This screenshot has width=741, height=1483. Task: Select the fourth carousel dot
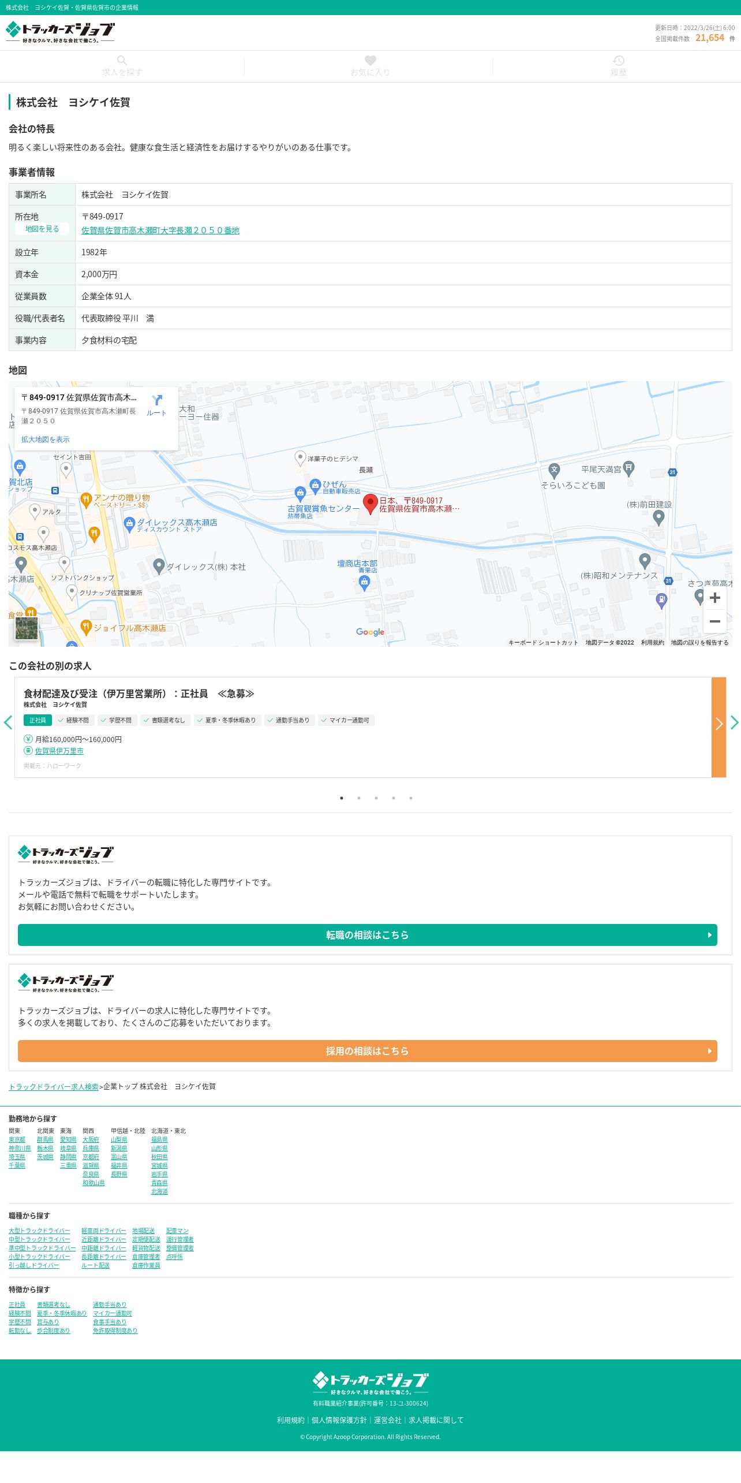click(x=394, y=798)
